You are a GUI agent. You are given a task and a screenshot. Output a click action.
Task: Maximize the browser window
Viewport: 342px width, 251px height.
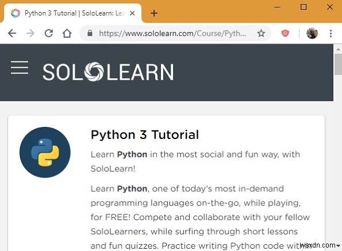(303, 7)
